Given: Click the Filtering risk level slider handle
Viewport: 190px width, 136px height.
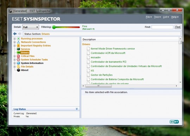Looking at the screenshot, I should click(54, 27).
